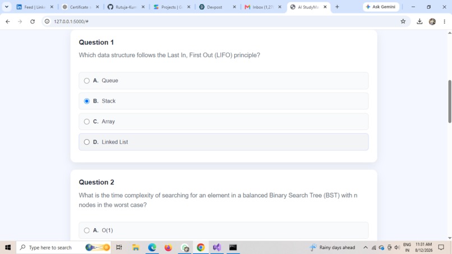Launch Microsoft Edge from the taskbar

[x=152, y=247]
